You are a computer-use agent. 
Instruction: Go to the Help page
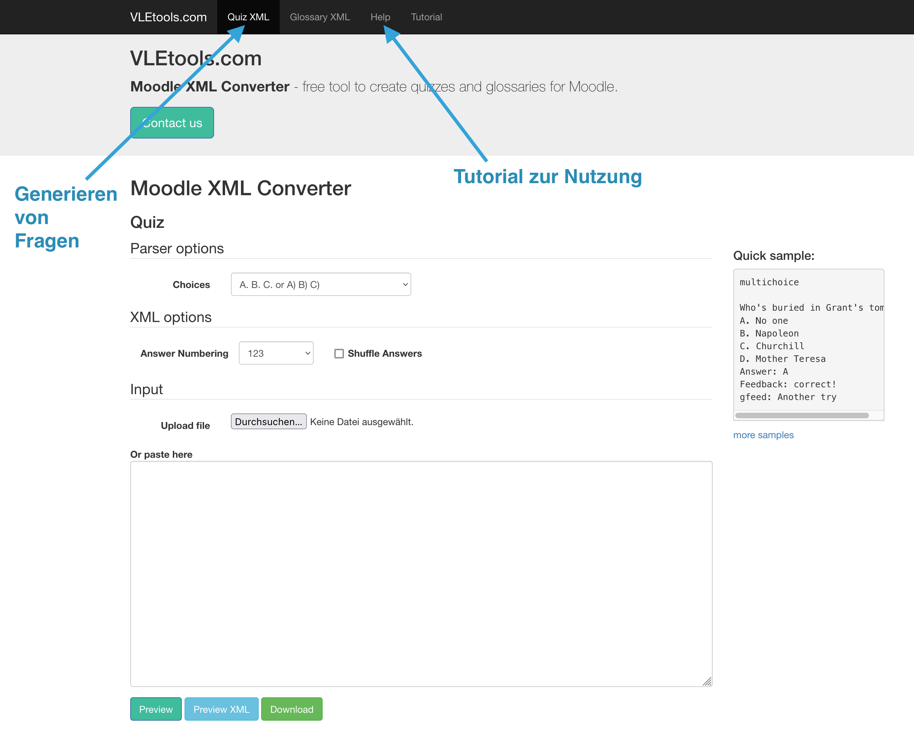click(380, 17)
